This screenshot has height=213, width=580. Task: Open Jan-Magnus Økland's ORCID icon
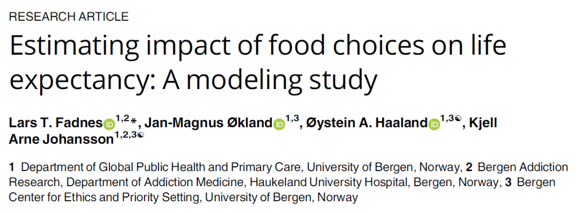click(279, 124)
